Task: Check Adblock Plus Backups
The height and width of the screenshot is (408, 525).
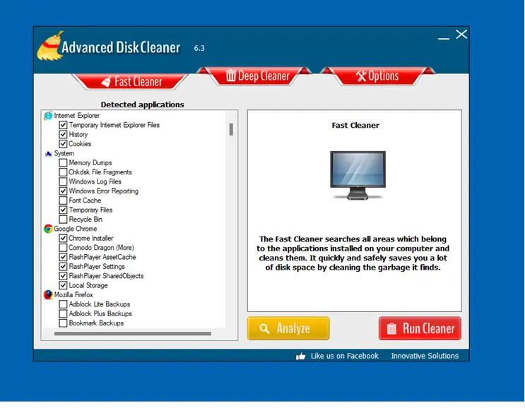Action: click(63, 313)
